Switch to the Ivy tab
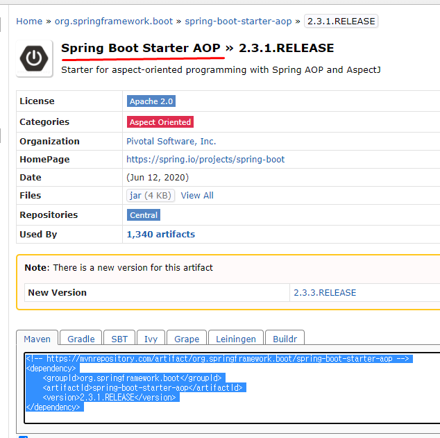 [x=151, y=339]
